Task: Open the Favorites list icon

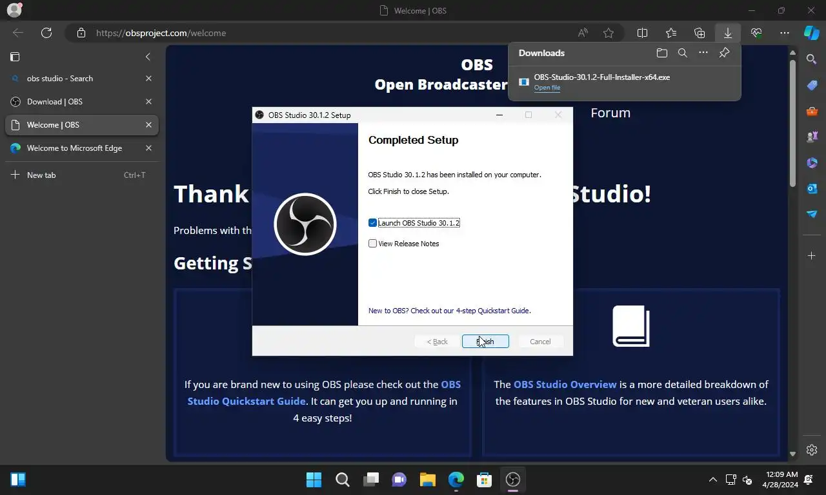Action: [671, 33]
